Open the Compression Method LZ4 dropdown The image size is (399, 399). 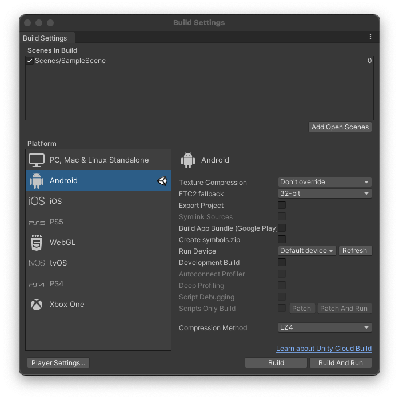(x=325, y=327)
